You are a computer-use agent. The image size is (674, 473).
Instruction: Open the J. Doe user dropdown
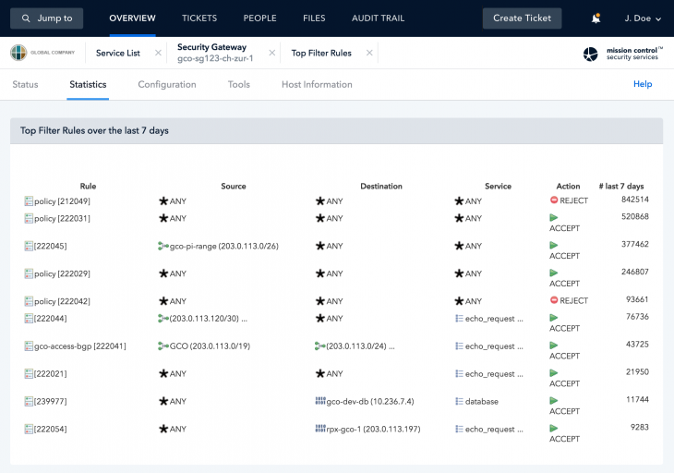(x=643, y=18)
